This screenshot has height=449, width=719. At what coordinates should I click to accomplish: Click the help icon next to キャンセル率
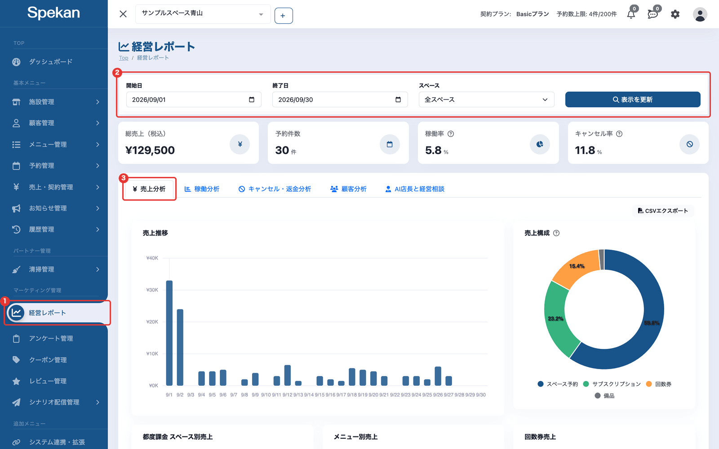point(619,134)
